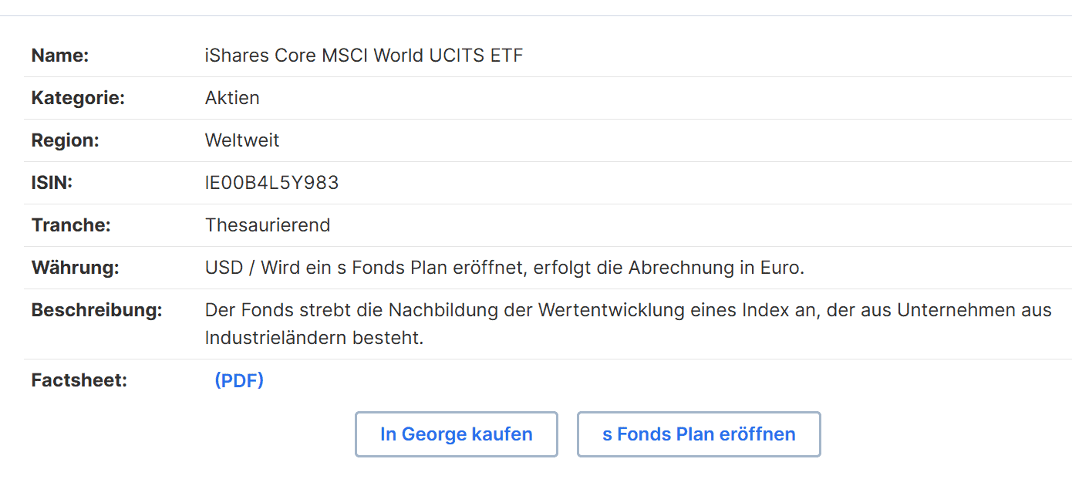
Task: Click the 'Kategorie:' row label
Action: (78, 98)
